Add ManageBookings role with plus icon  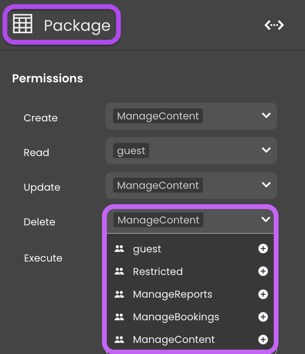263,317
